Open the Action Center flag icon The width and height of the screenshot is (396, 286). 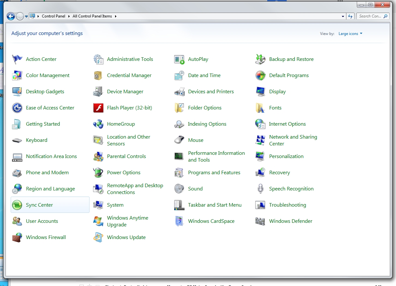[17, 59]
